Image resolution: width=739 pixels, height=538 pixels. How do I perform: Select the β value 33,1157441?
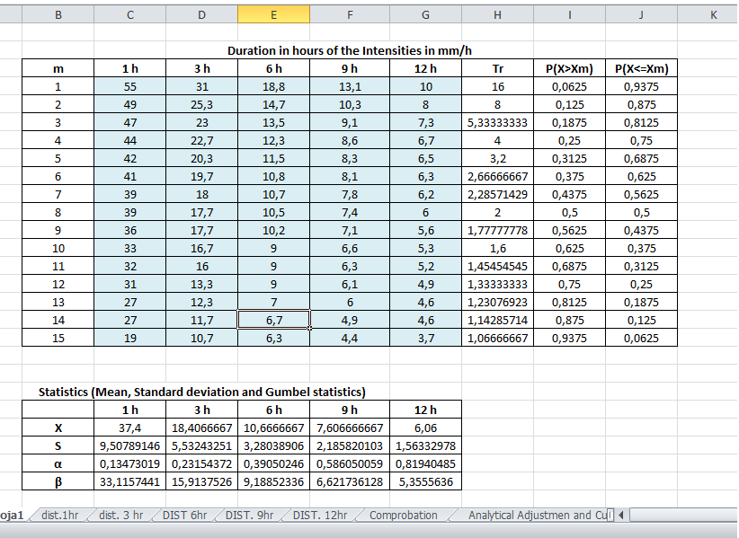point(129,481)
